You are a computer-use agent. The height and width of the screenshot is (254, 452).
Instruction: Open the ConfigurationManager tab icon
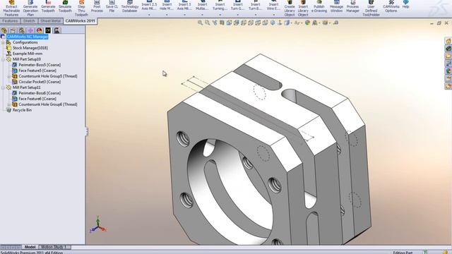22,30
